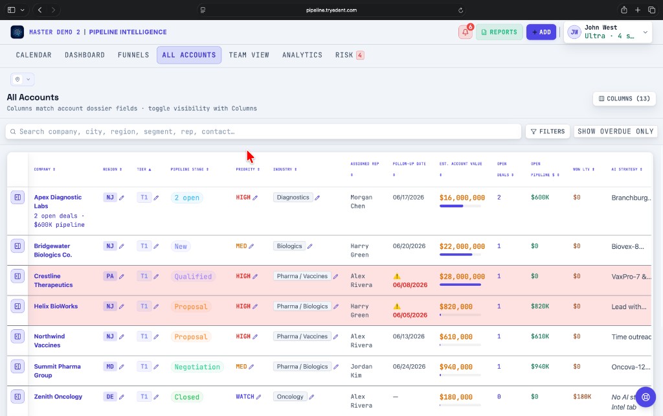Open the Filters button

coord(548,132)
